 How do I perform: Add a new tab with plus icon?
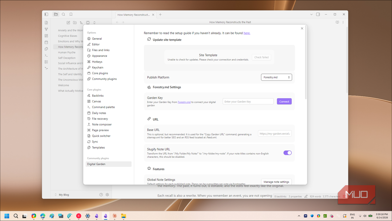(160, 15)
